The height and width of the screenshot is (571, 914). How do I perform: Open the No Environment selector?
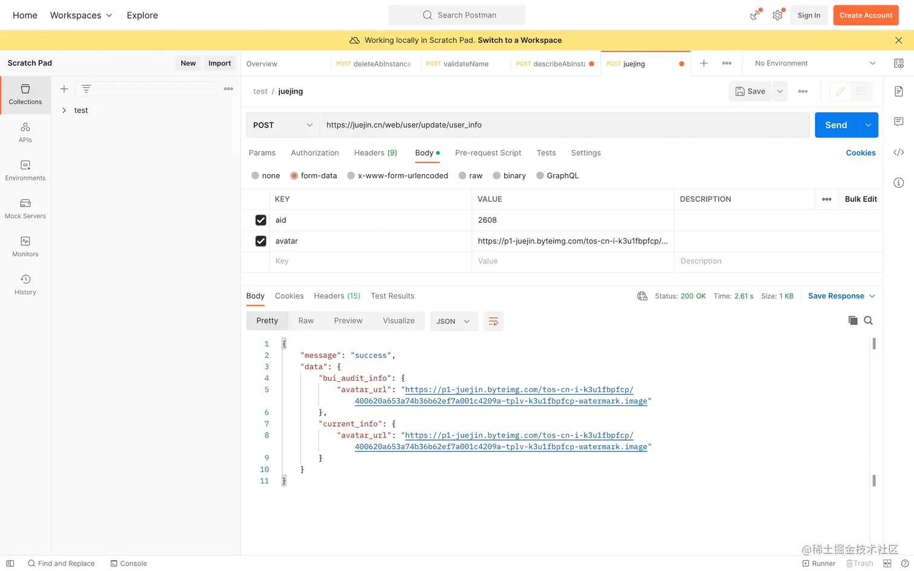point(814,63)
